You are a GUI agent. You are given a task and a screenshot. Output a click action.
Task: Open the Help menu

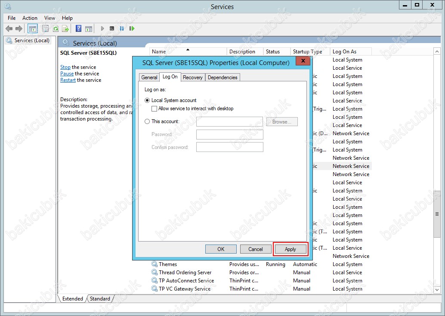tap(67, 18)
